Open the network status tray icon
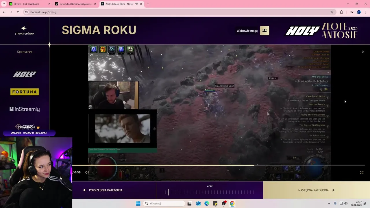 pos(341,203)
